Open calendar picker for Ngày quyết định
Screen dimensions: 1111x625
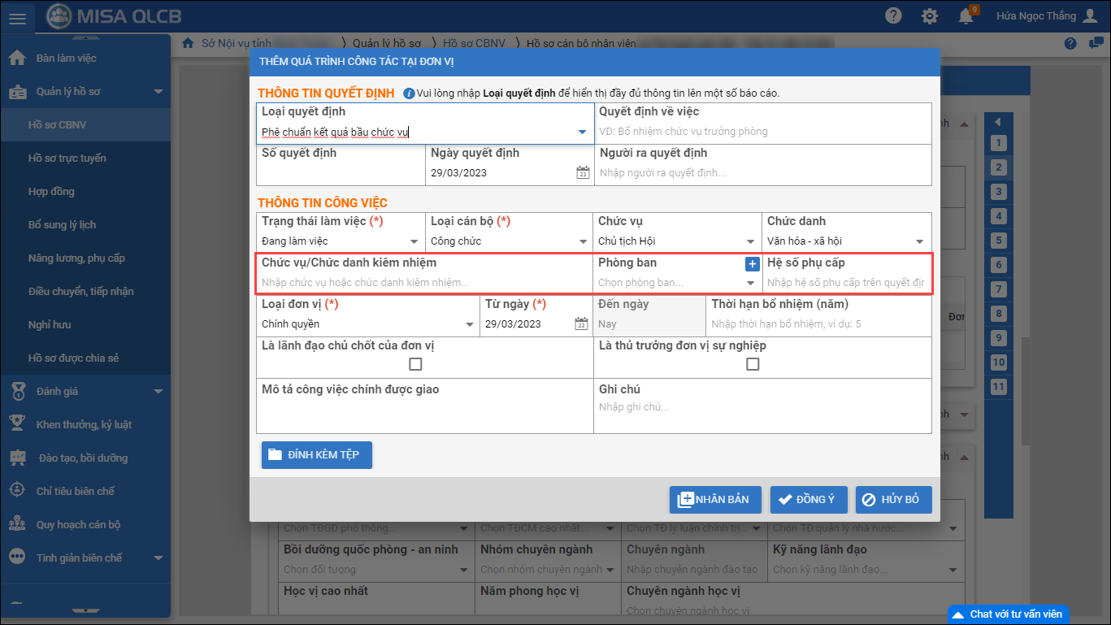pos(582,172)
